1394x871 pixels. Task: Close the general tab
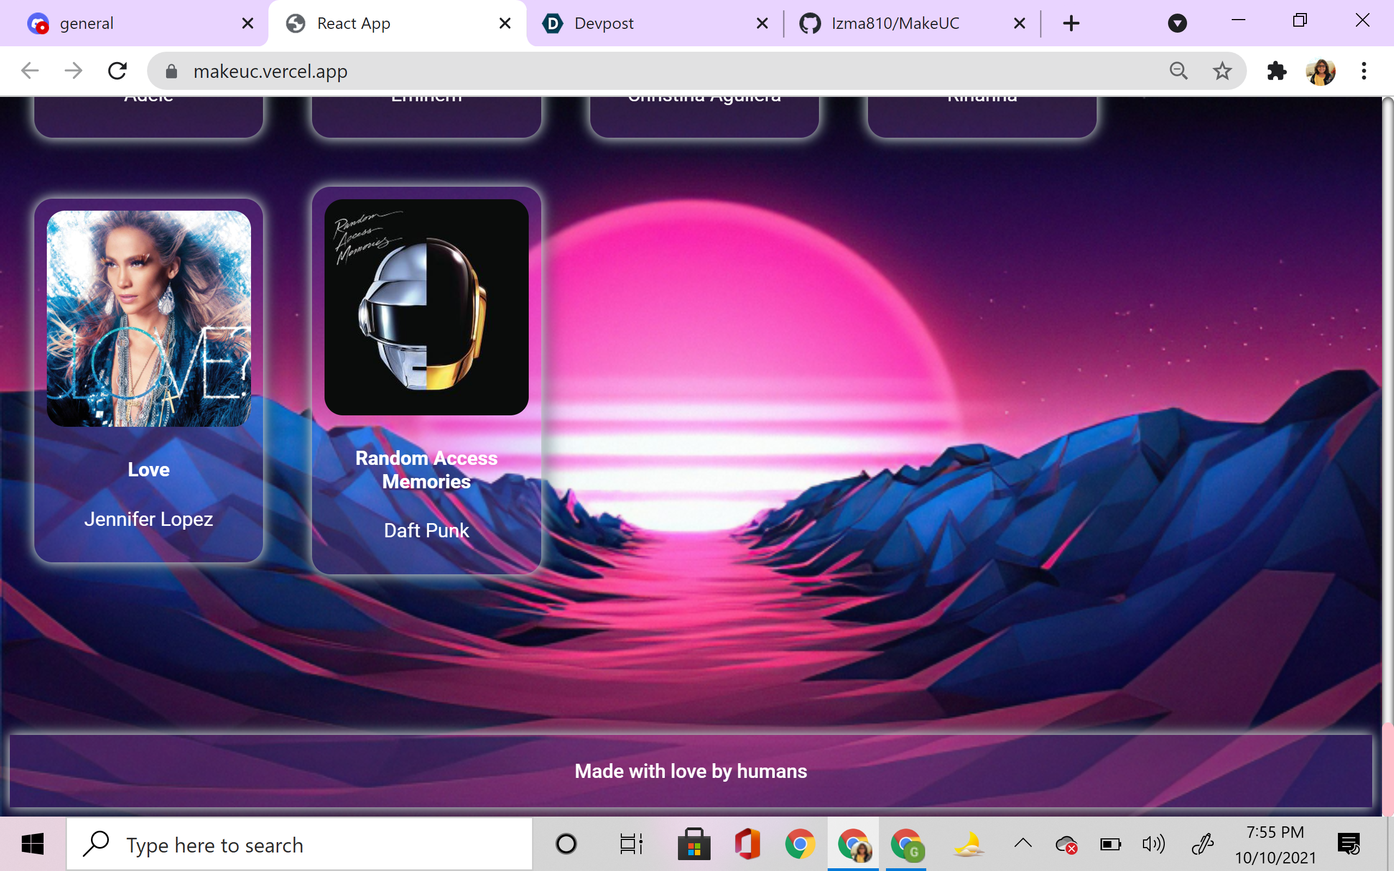coord(248,23)
